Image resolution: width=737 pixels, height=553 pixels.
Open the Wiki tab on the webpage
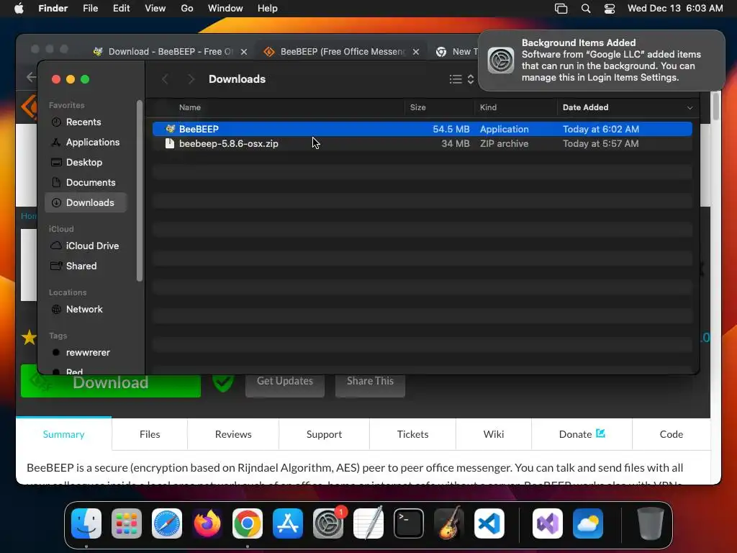click(494, 434)
